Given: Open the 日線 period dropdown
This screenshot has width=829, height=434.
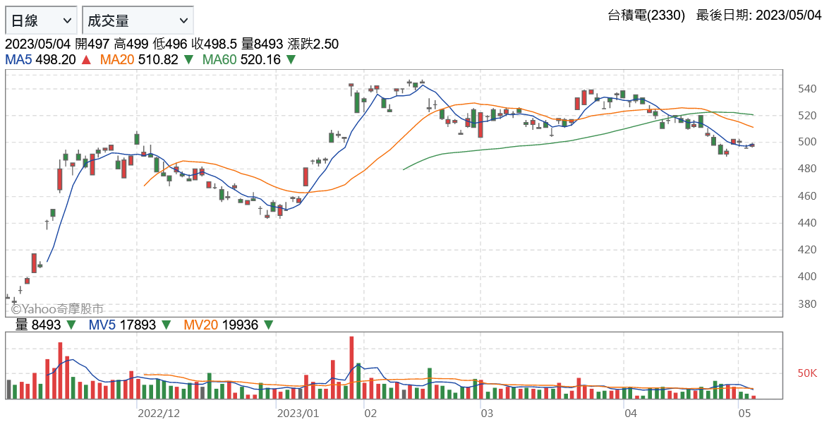Looking at the screenshot, I should pos(41,20).
